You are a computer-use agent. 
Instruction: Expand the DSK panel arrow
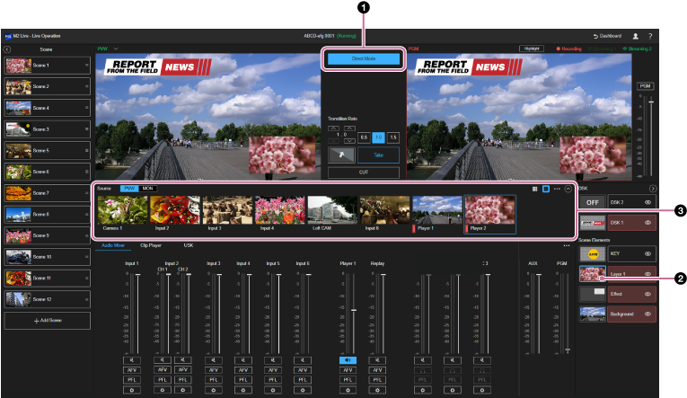click(x=653, y=189)
